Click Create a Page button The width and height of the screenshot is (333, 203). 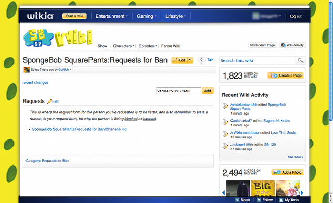[286, 75]
